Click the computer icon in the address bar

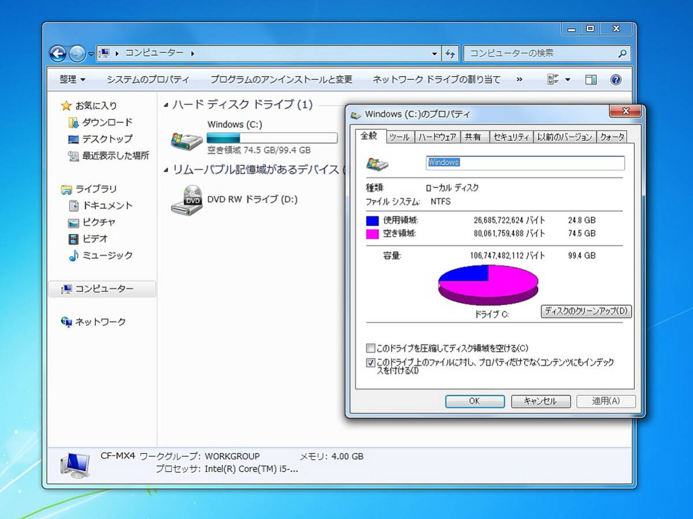(105, 53)
